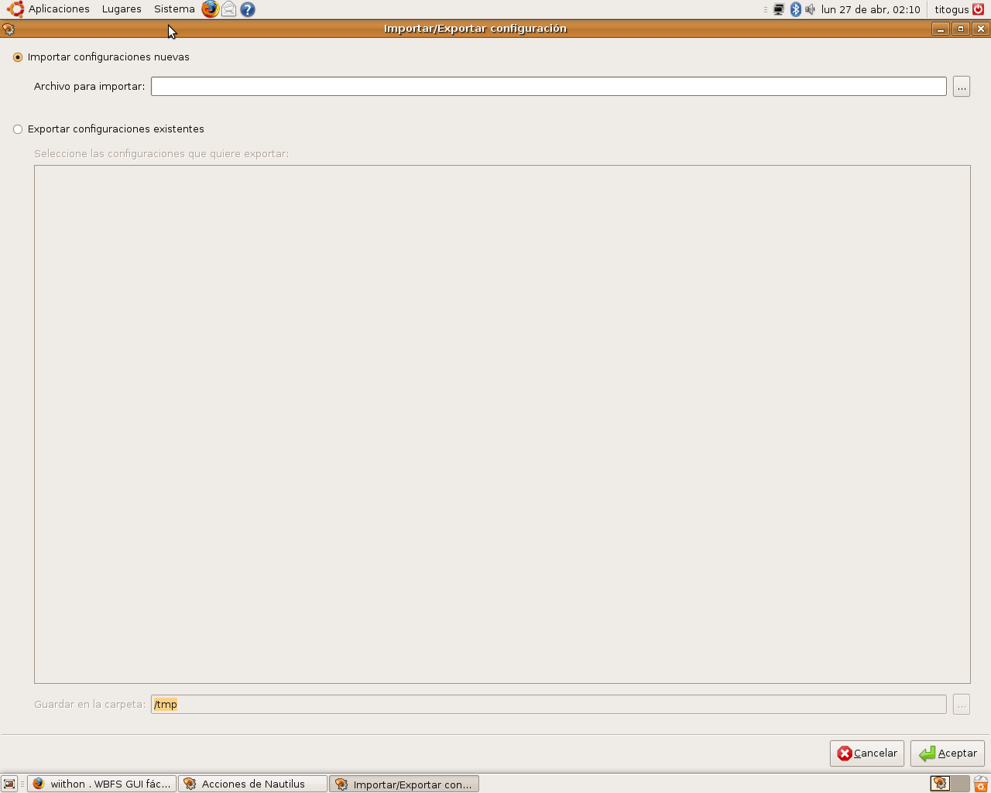The height and width of the screenshot is (793, 991).
Task: Switch to the first workspace in switcher
Action: (940, 784)
